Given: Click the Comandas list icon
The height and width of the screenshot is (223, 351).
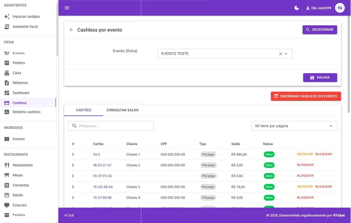Looking at the screenshot, I should (x=7, y=185).
